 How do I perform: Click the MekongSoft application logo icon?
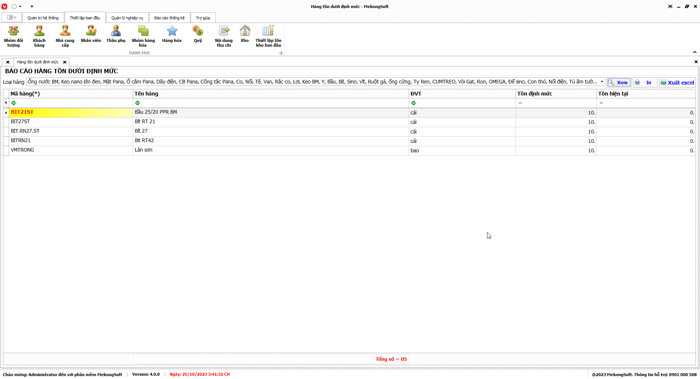point(4,7)
